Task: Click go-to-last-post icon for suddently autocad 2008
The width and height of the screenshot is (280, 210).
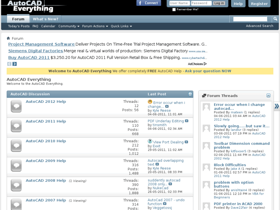Action: (170, 184)
